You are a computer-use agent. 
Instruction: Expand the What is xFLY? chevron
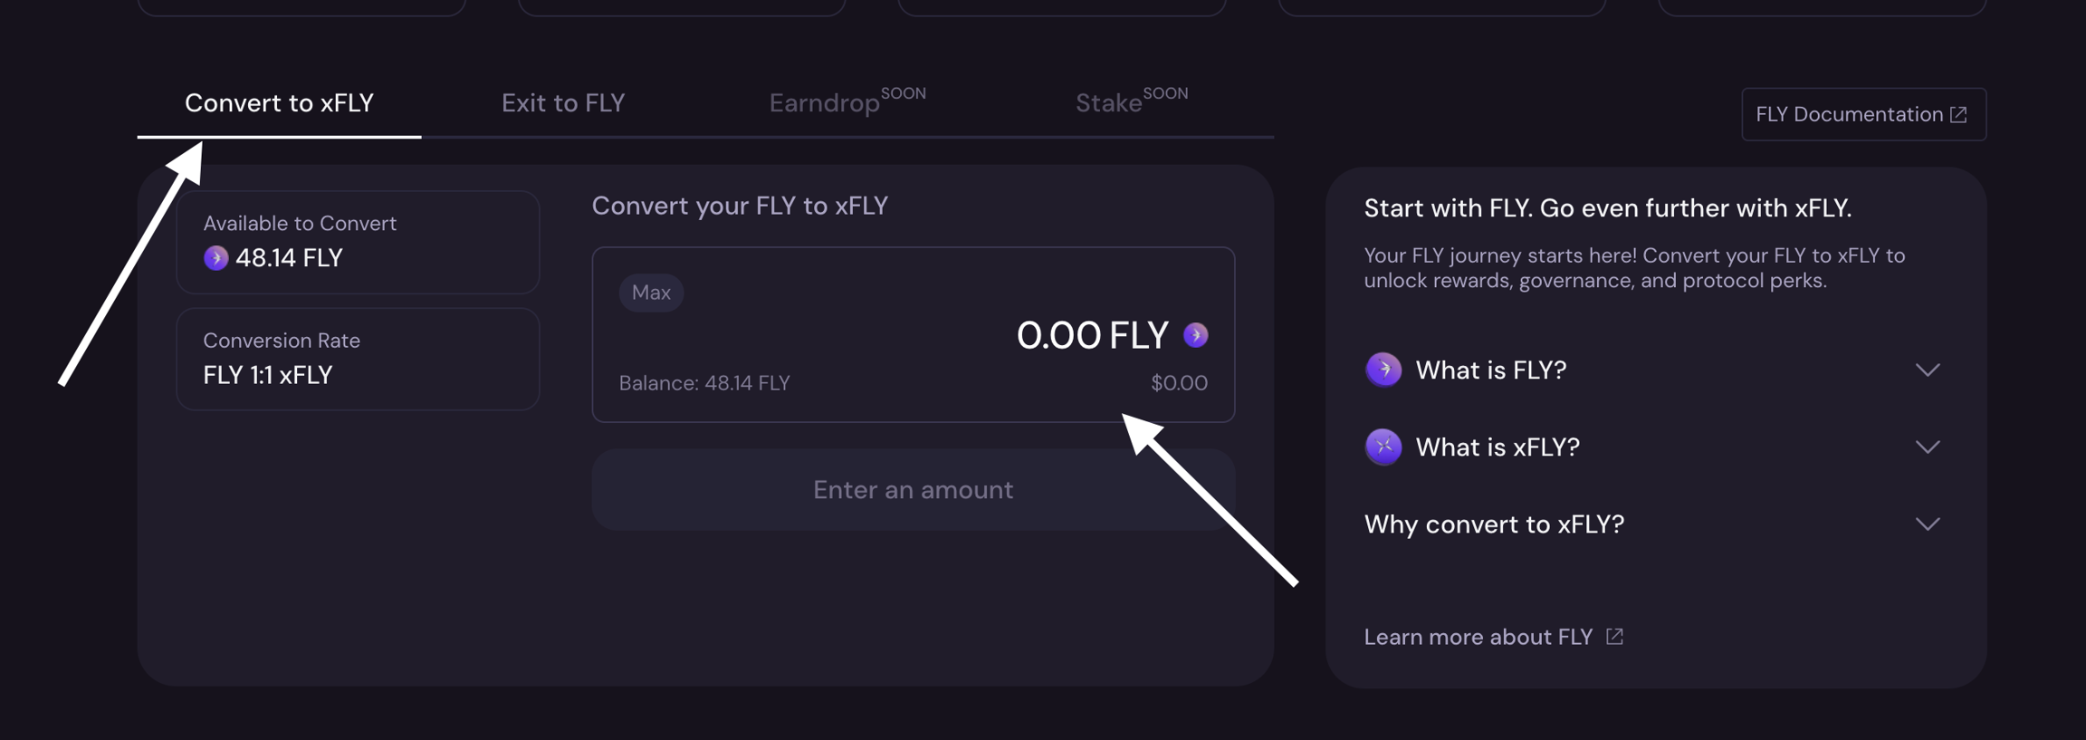(1928, 447)
